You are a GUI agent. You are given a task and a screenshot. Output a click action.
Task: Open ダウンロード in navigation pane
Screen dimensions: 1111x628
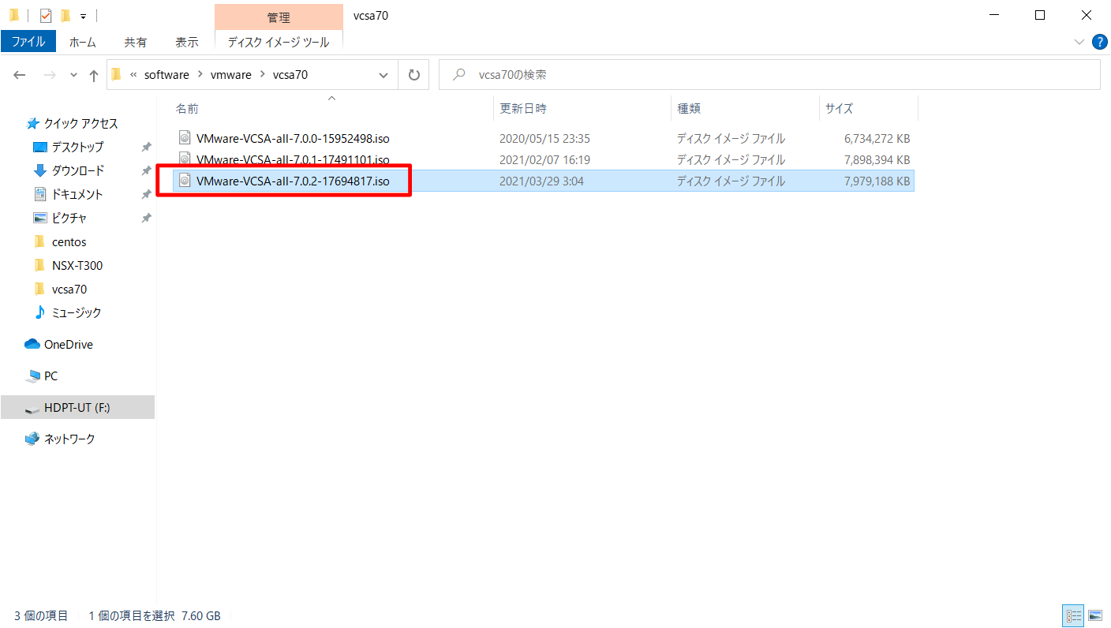tap(77, 170)
